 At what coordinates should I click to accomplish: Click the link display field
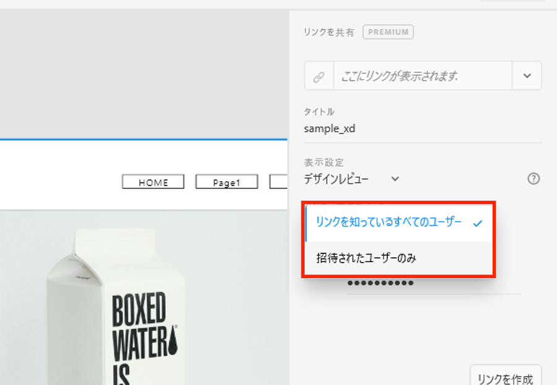[422, 75]
